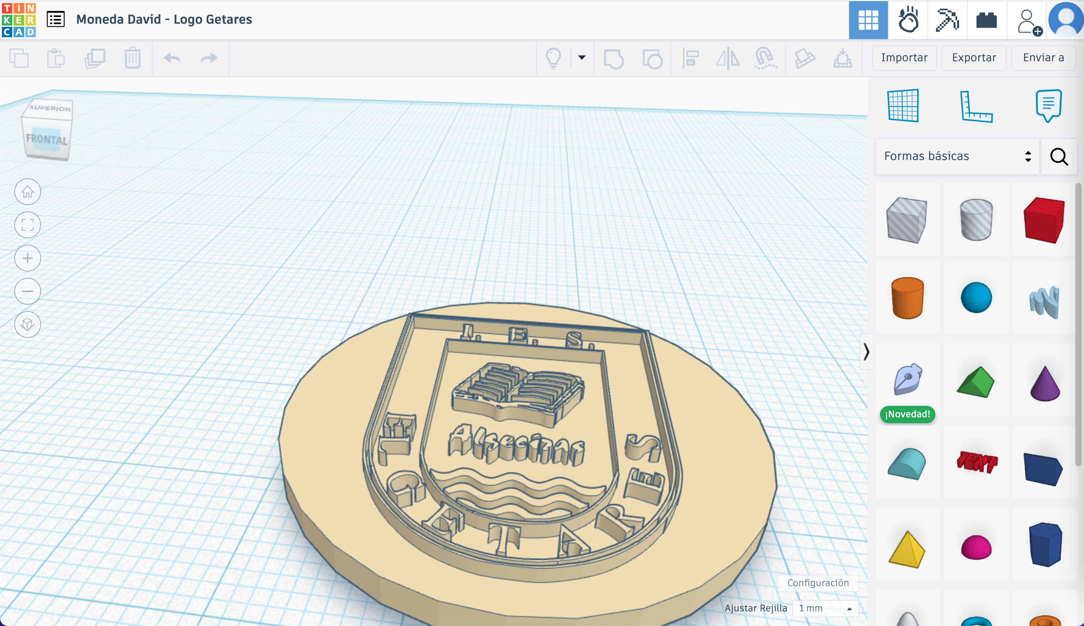The width and height of the screenshot is (1084, 626).
Task: Group the selected shapes
Action: tap(614, 59)
